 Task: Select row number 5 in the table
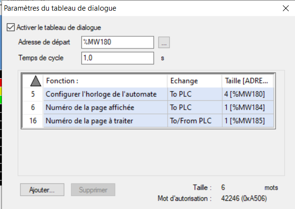tap(33, 94)
